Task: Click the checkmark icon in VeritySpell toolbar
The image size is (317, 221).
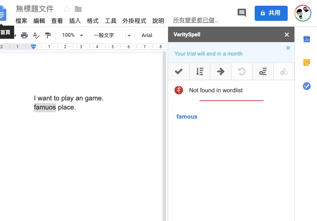Action: (x=179, y=71)
